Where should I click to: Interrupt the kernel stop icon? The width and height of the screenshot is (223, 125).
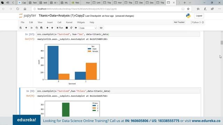67,28
